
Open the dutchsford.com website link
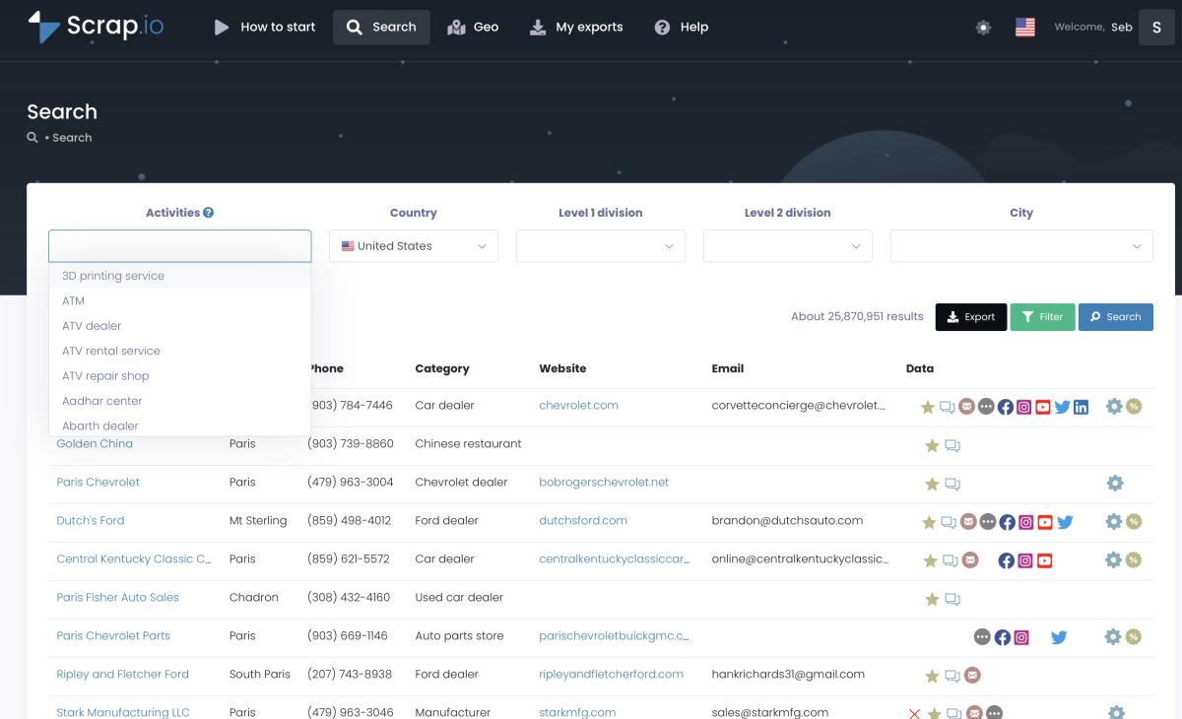(x=583, y=520)
